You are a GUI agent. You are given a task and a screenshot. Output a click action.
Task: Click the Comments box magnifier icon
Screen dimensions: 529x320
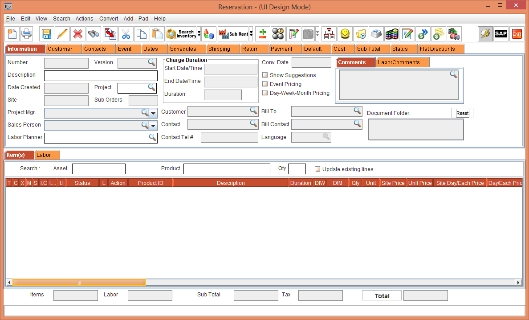[x=453, y=74]
